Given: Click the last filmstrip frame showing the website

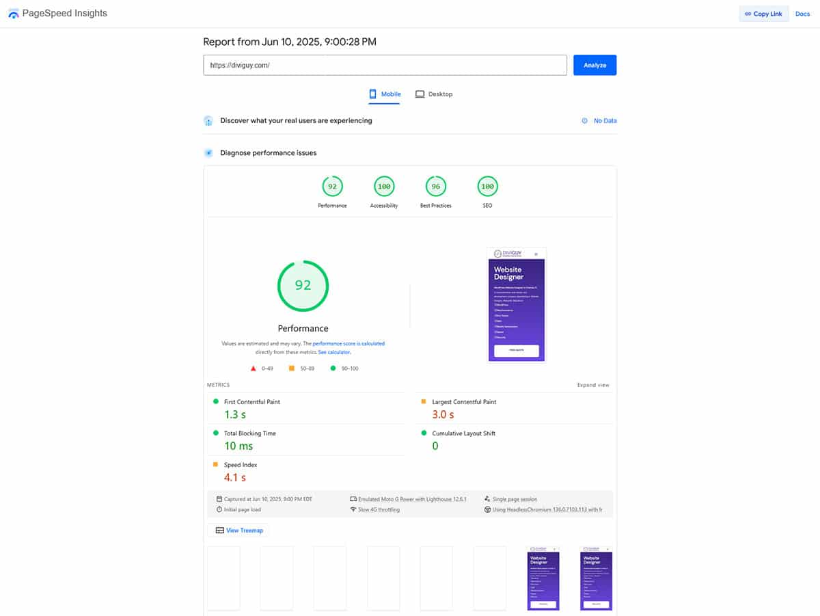Looking at the screenshot, I should point(596,578).
